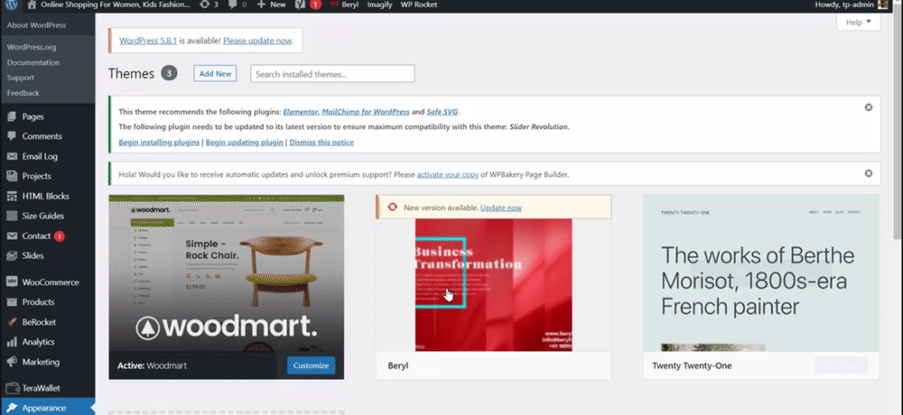
Task: Click the Twenty Twenty-One theme name
Action: [692, 365]
